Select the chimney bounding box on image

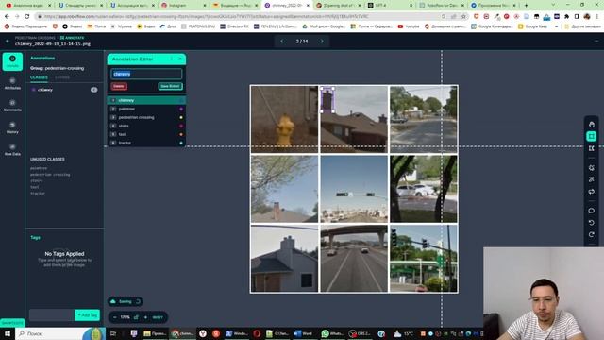(x=327, y=100)
